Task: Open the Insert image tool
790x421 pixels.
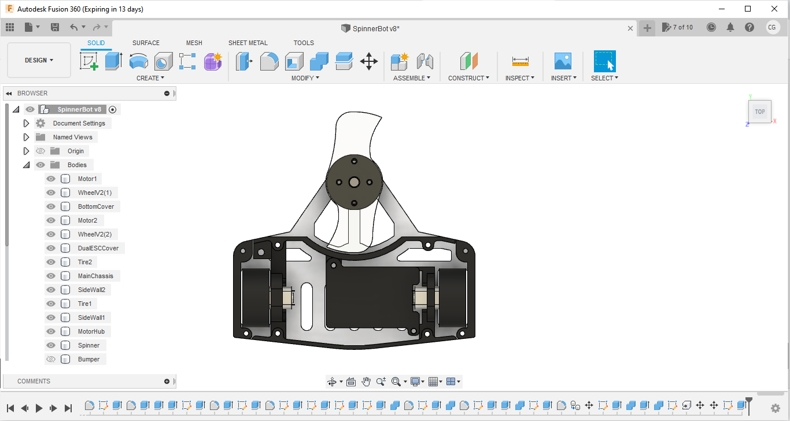Action: point(562,61)
